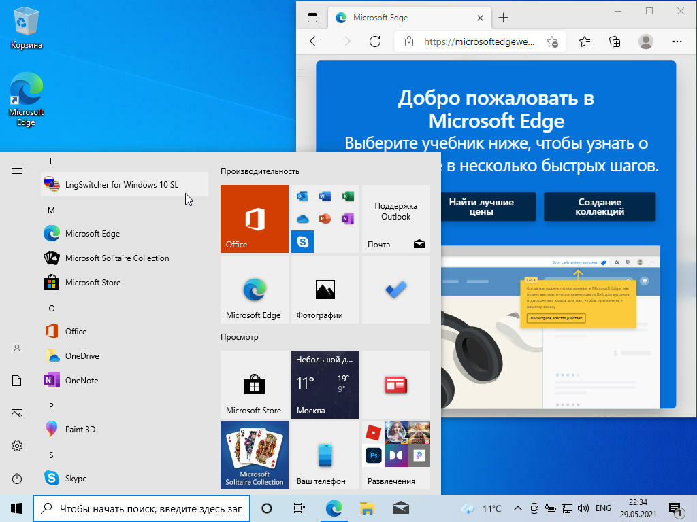Viewport: 697px width, 522px height.
Task: Open the clock showing 22:34
Action: [x=638, y=508]
